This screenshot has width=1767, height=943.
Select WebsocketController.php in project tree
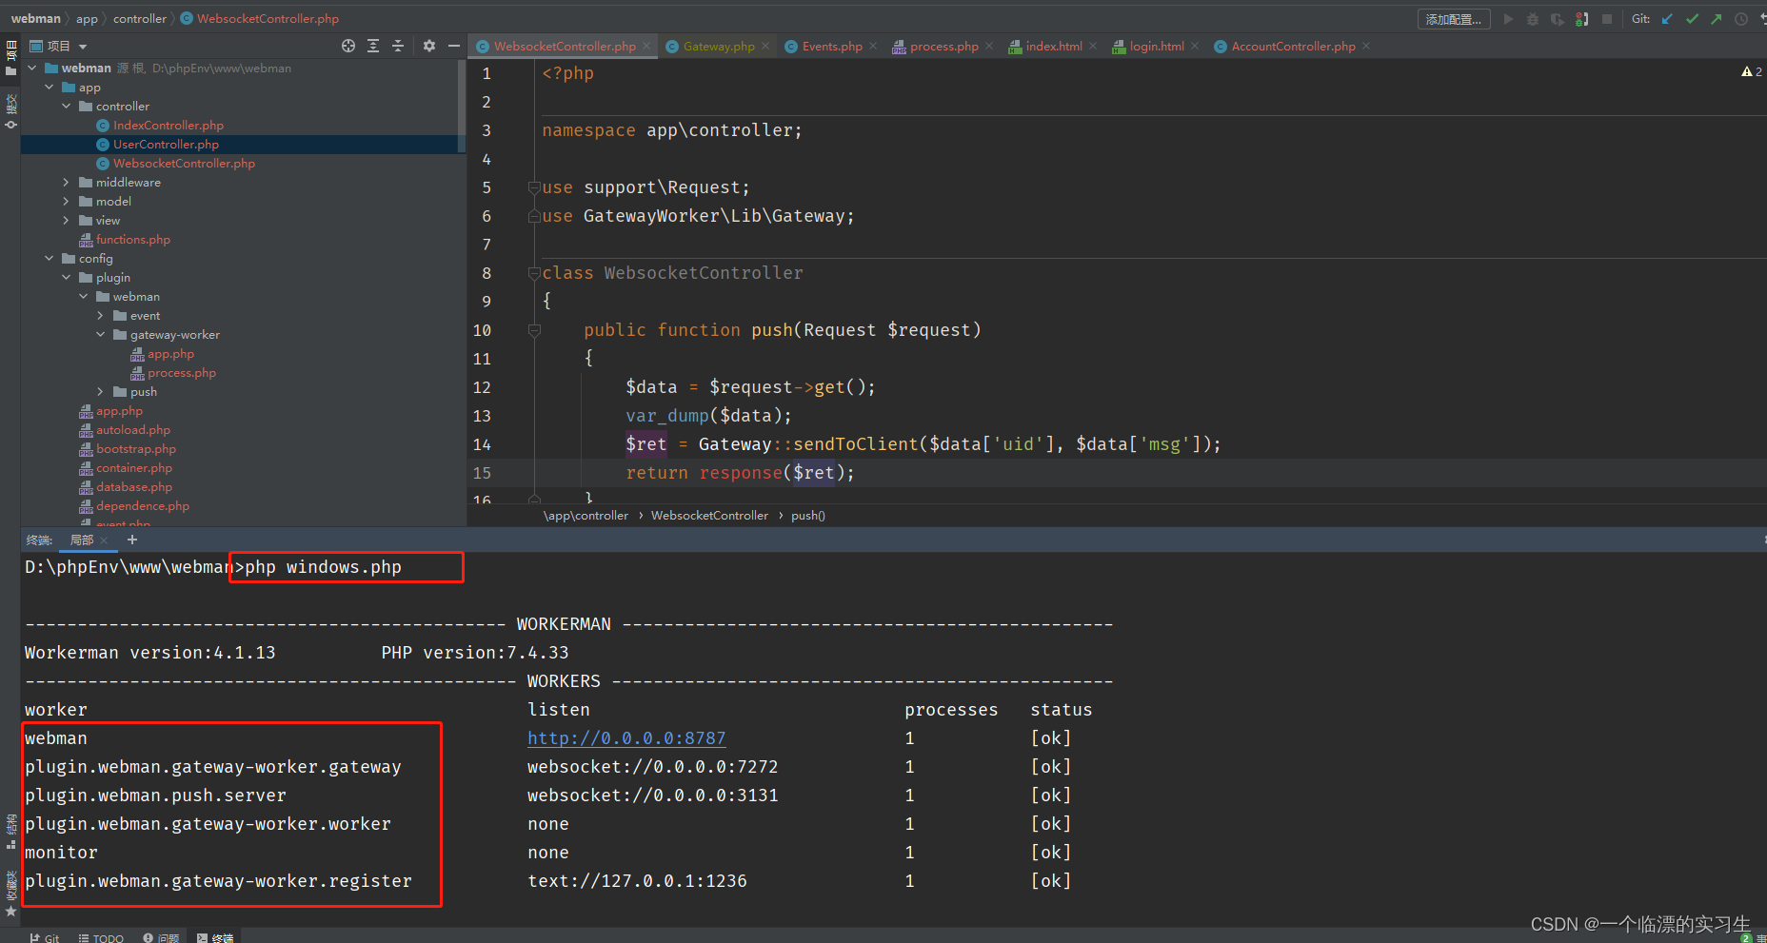(x=184, y=163)
